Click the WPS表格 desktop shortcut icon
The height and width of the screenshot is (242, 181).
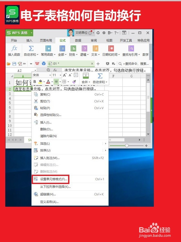[x=12, y=15]
